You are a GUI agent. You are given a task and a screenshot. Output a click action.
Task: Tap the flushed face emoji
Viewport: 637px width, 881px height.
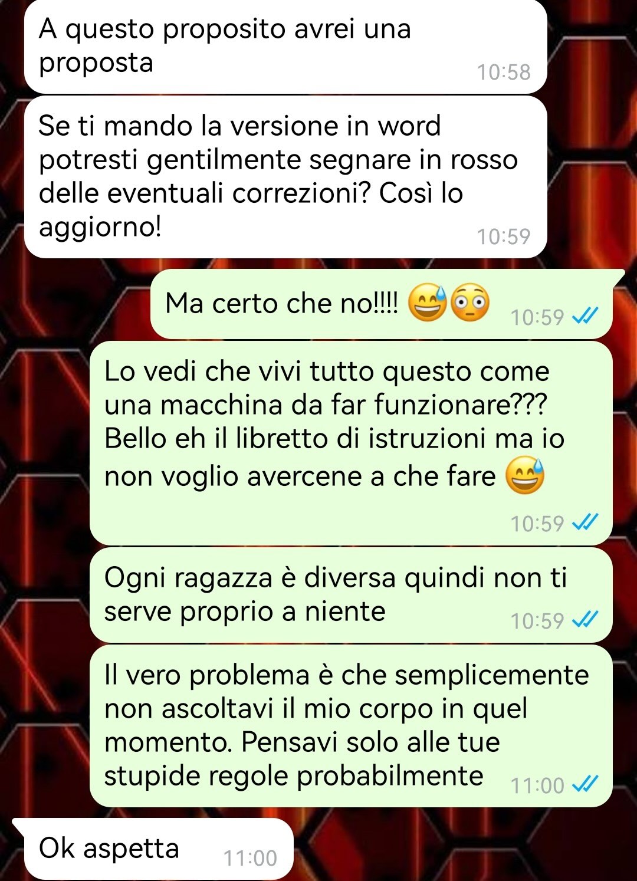470,303
